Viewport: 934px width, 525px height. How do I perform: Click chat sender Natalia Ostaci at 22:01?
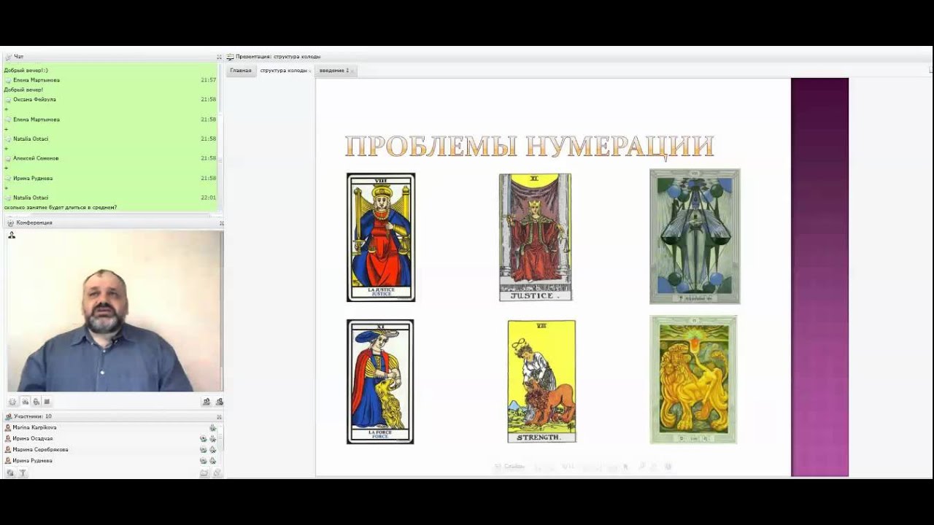point(31,198)
